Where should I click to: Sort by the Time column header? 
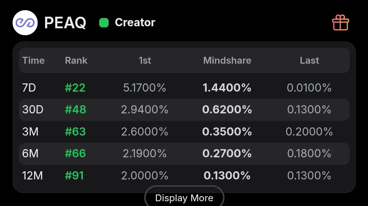(33, 61)
